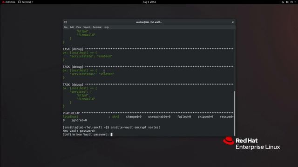298x167 pixels.
Task: Click the failed=0 recap value
Action: (x=184, y=116)
